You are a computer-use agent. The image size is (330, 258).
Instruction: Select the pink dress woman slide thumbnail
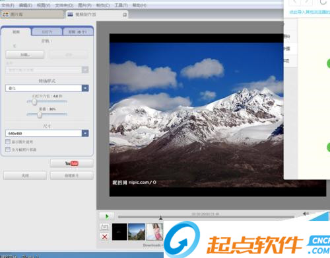pyautogui.click(x=154, y=232)
